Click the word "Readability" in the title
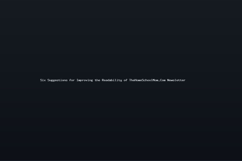The height and width of the screenshot is (161, 242). (x=112, y=80)
